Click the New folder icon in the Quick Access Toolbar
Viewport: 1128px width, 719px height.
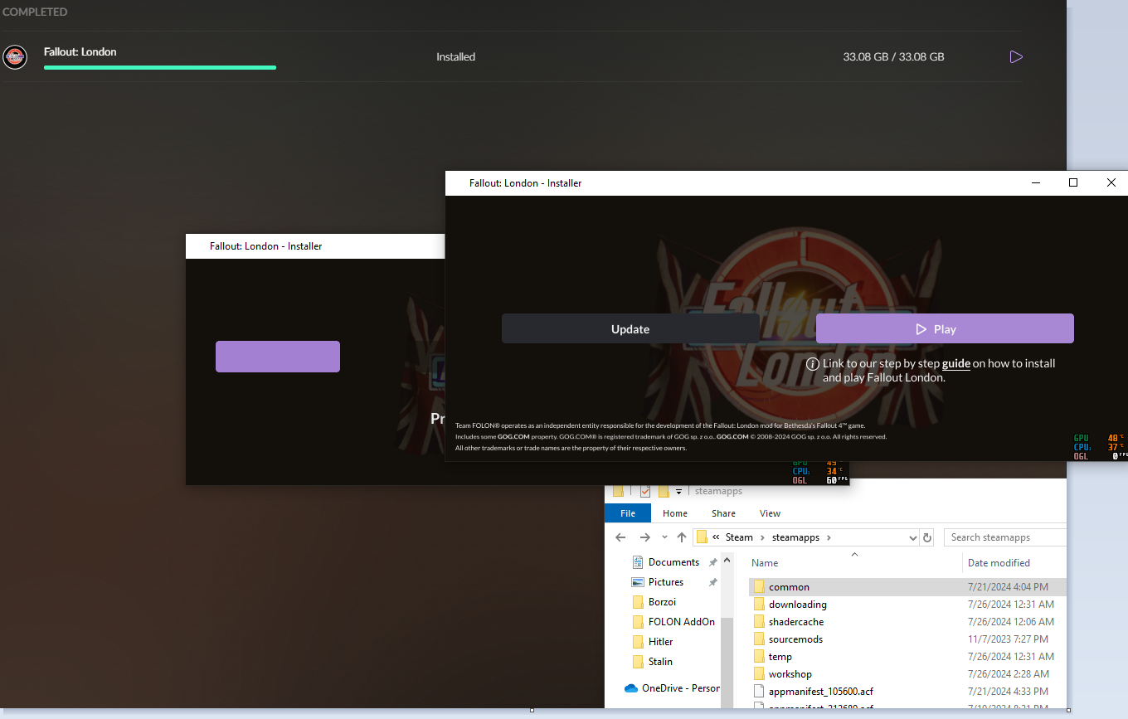coord(664,491)
